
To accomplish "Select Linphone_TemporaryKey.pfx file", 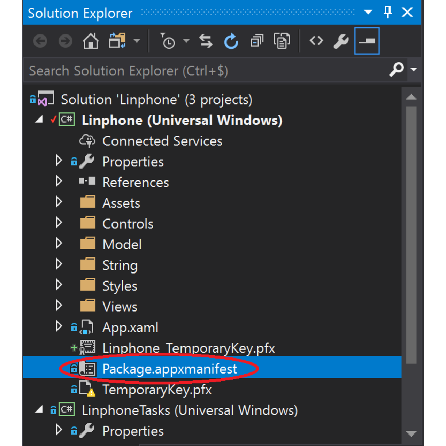I will click(188, 348).
